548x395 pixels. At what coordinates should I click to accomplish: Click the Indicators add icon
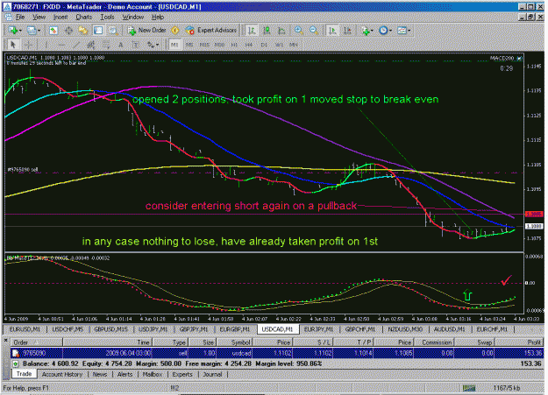tap(366, 31)
